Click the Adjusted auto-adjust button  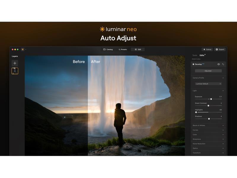click(x=208, y=71)
